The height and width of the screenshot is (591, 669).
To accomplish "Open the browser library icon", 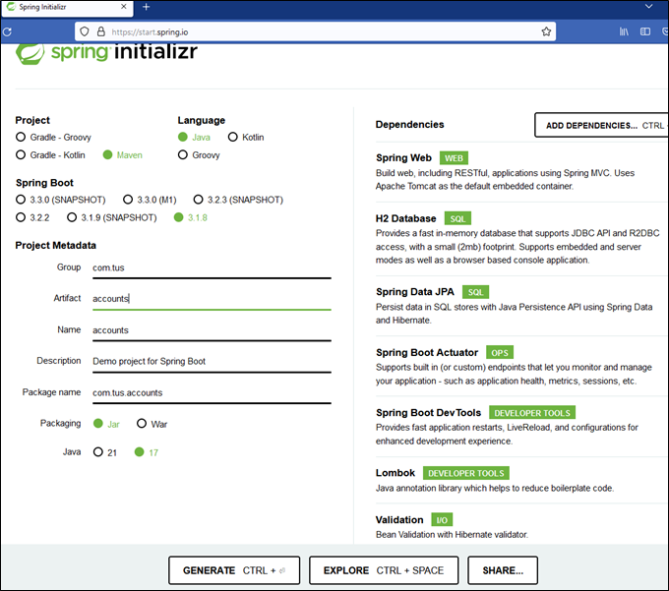I will tap(624, 31).
